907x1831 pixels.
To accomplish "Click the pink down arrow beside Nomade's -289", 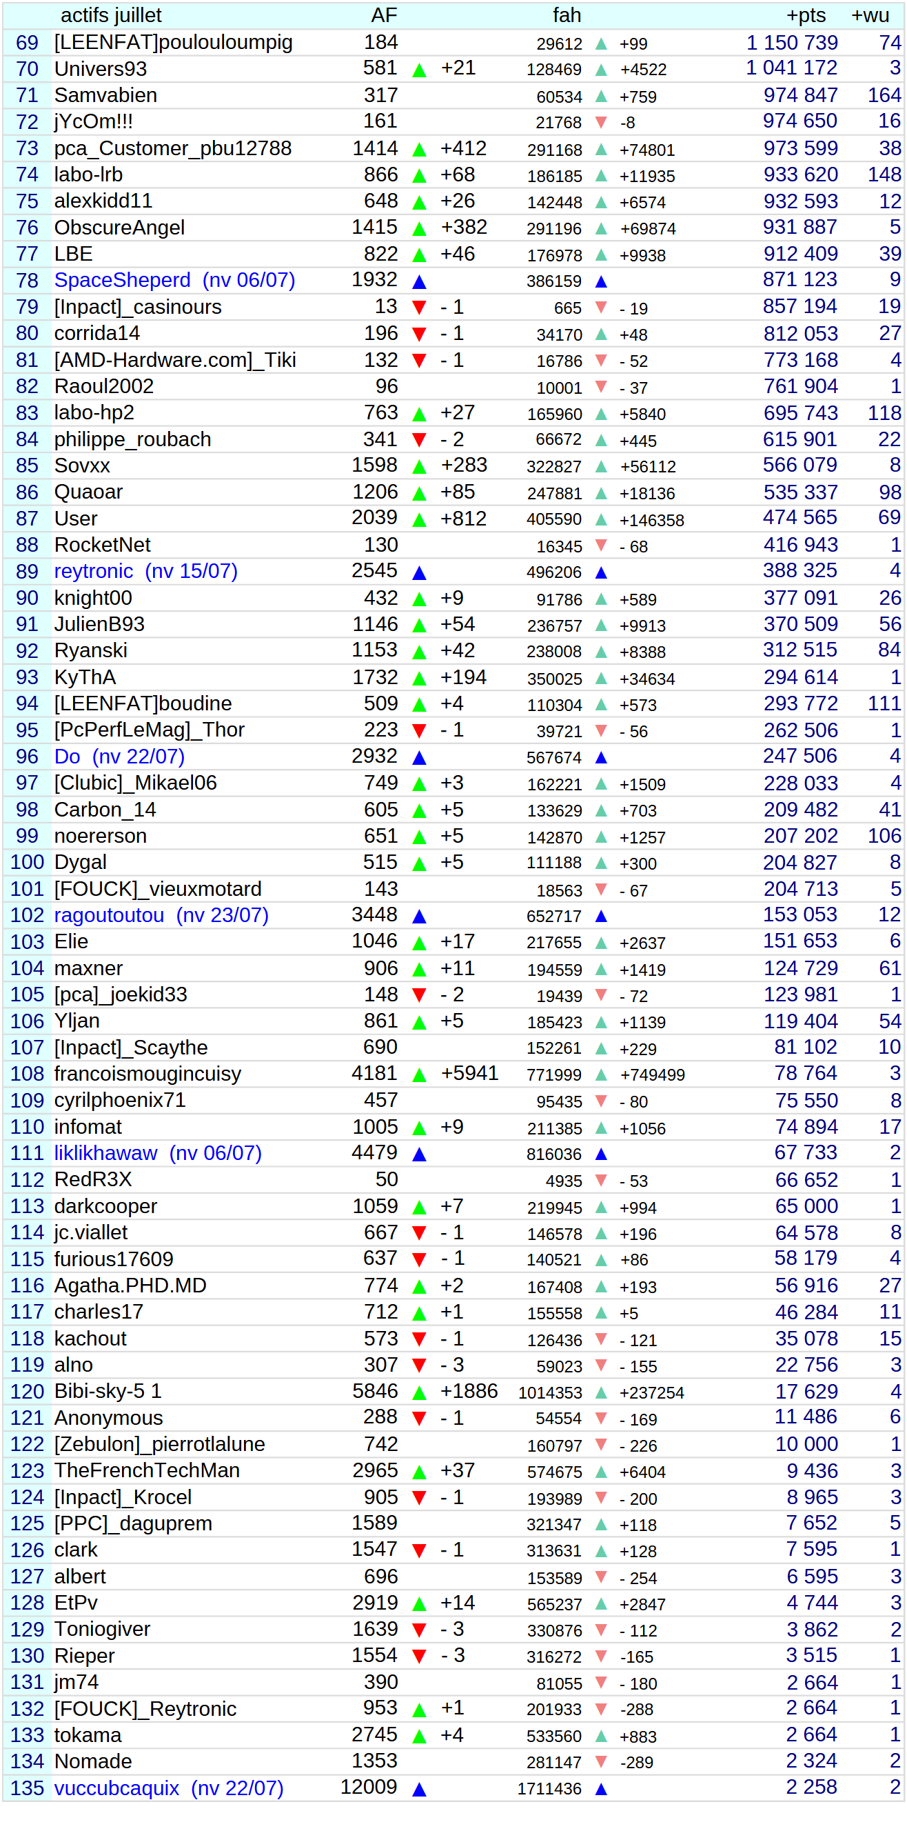I will click(x=601, y=1762).
